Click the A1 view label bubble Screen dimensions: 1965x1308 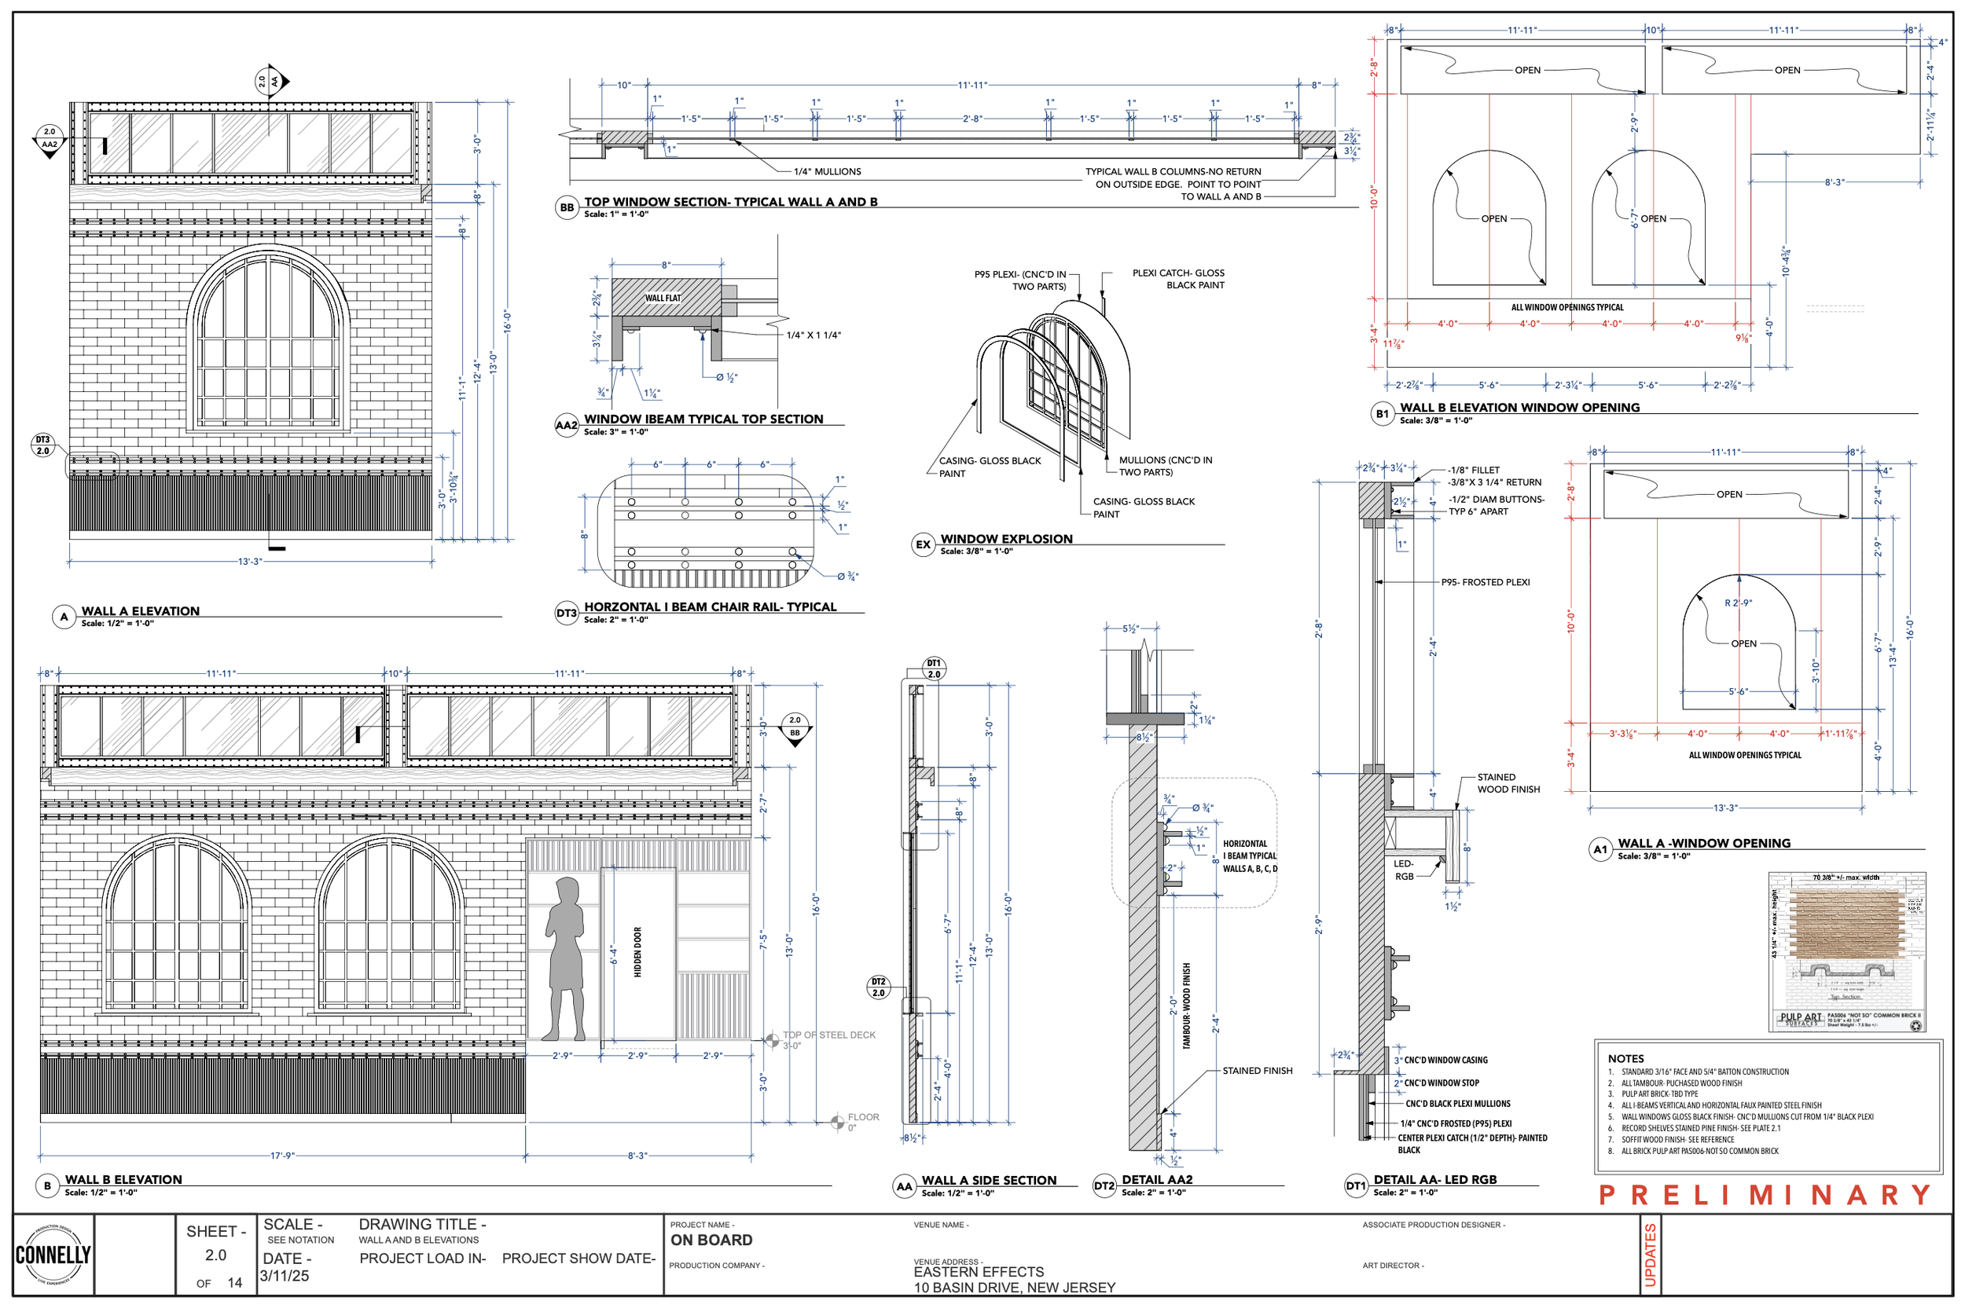pos(1600,850)
